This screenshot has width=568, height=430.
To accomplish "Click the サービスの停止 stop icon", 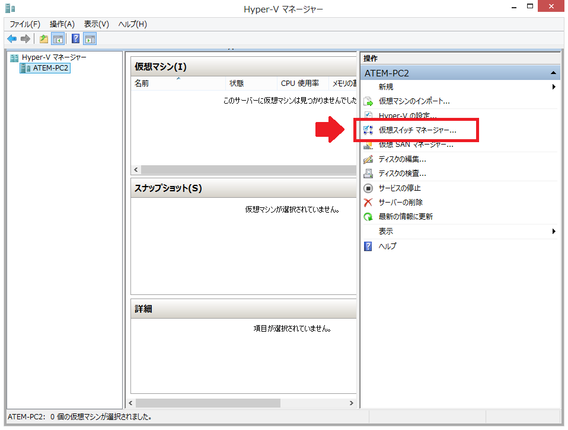I will pyautogui.click(x=368, y=188).
